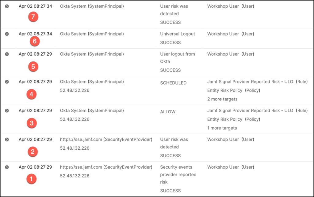The height and width of the screenshot is (197, 314).
Task: Click red badge number 5
Action: point(33,66)
